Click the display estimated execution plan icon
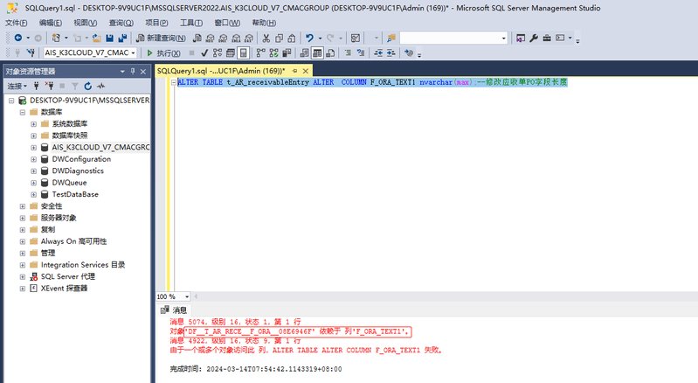This screenshot has height=383, width=698. tap(218, 53)
